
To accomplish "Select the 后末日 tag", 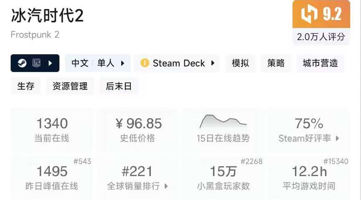I will 119,86.
